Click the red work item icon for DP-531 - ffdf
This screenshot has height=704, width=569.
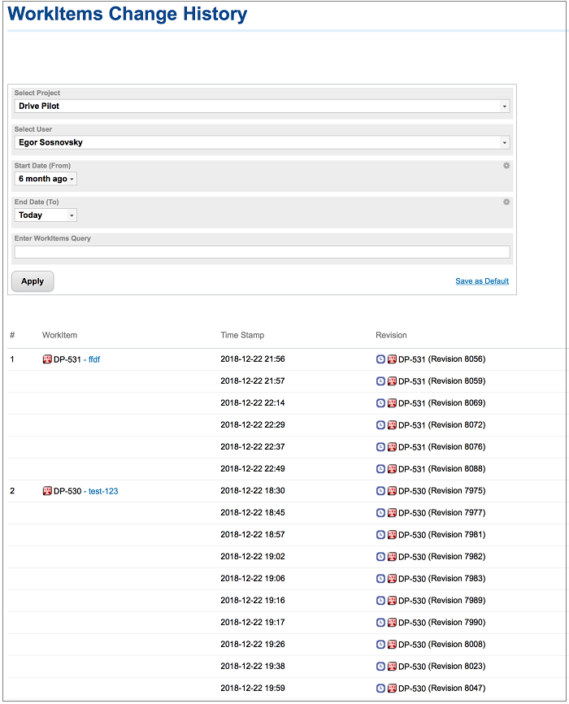pos(47,359)
